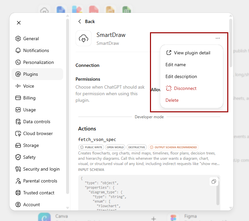Click the SmartDraw plugin title
The image size is (249, 221).
(x=111, y=35)
